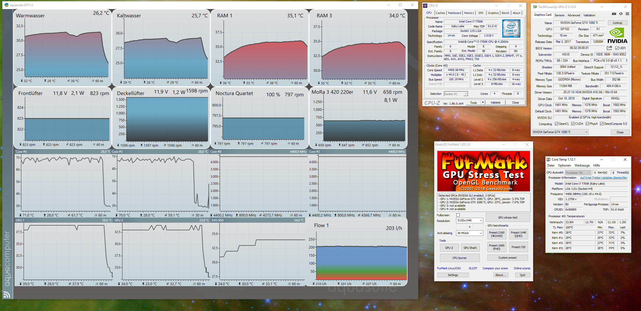Click the Flow 1 chart
Image resolution: width=641 pixels, height=311 pixels.
tap(361, 259)
